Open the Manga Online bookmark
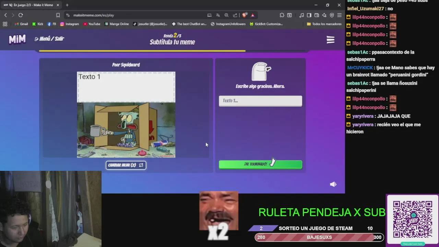This screenshot has width=439, height=247. 117,24
